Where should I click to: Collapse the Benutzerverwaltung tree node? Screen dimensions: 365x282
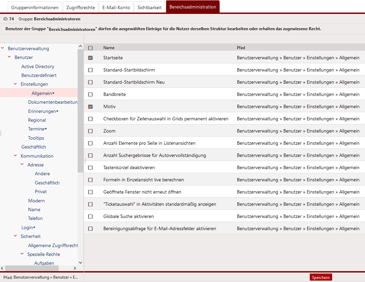coord(3,48)
